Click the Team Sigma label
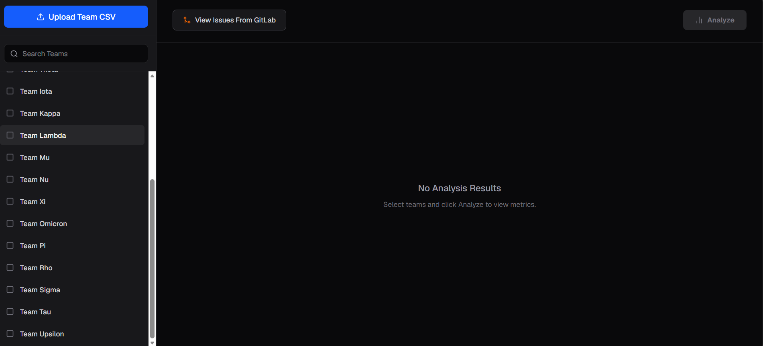Viewport: 763px width, 346px height. click(x=40, y=290)
